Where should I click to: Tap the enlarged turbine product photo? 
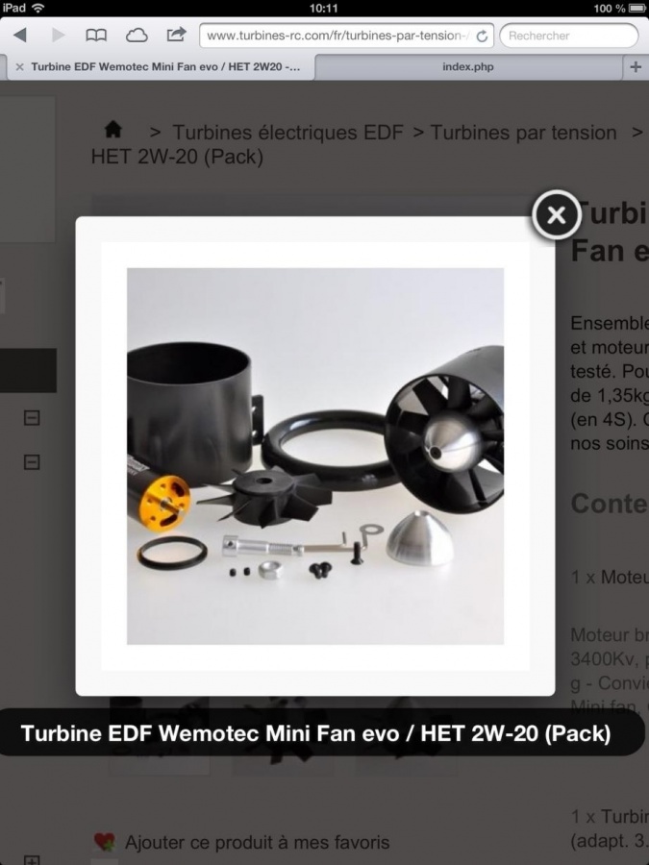pyautogui.click(x=315, y=457)
